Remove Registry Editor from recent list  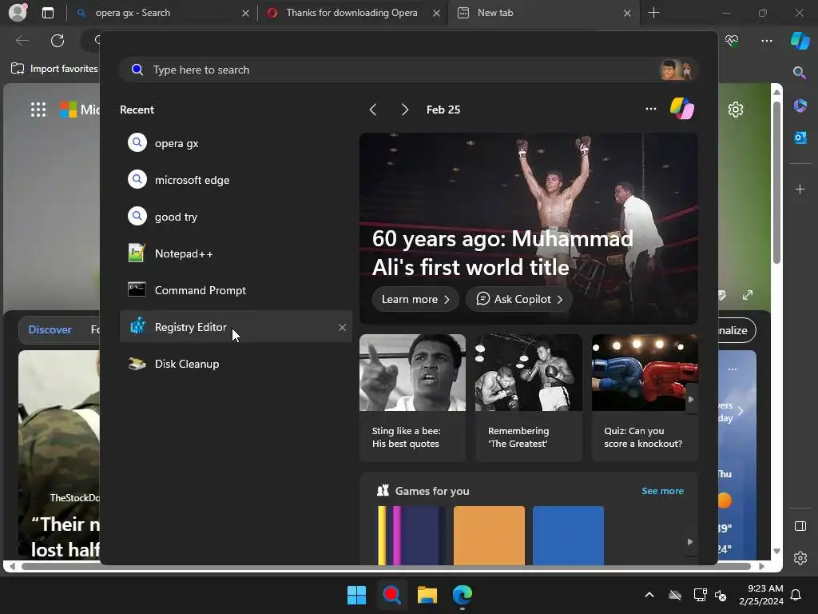pyautogui.click(x=342, y=327)
